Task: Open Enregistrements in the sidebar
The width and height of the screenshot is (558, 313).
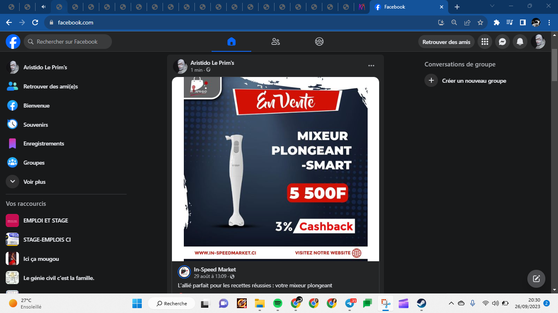Action: tap(43, 143)
